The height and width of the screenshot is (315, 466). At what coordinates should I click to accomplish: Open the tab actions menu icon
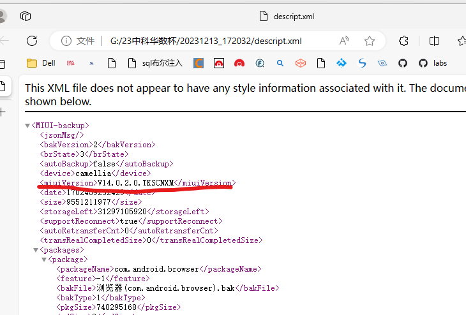tap(26, 16)
